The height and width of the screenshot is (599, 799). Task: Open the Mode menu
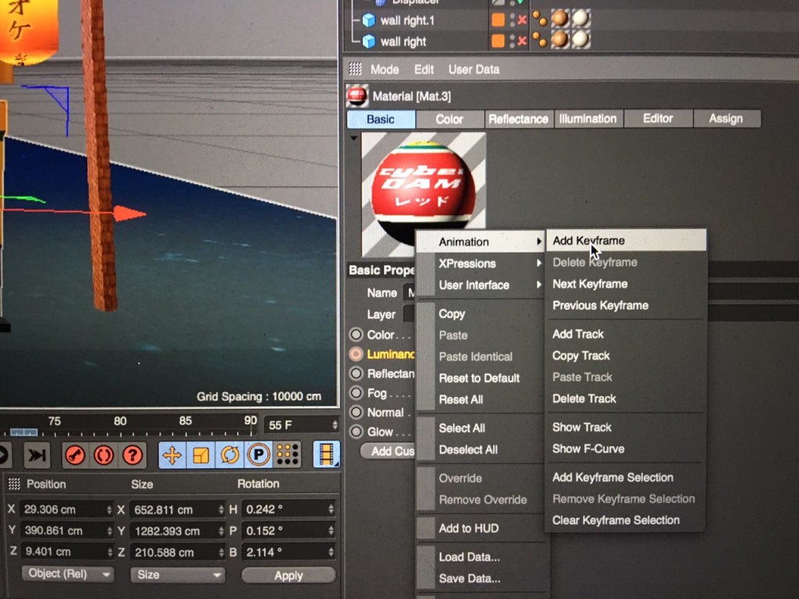[x=384, y=69]
